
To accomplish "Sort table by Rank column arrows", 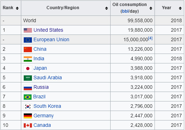I will coord(17,8).
